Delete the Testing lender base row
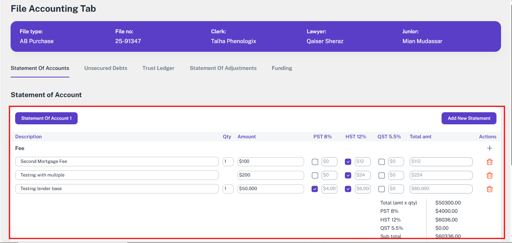This screenshot has width=512, height=243. 489,189
